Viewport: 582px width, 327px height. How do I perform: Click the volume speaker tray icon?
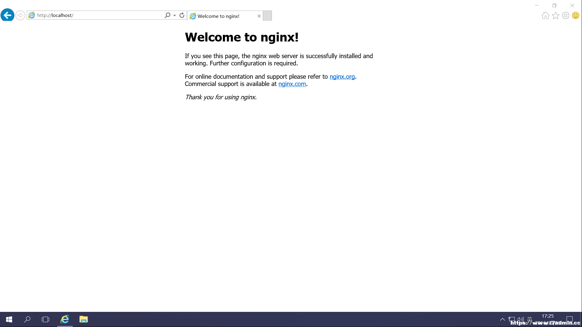point(521,319)
